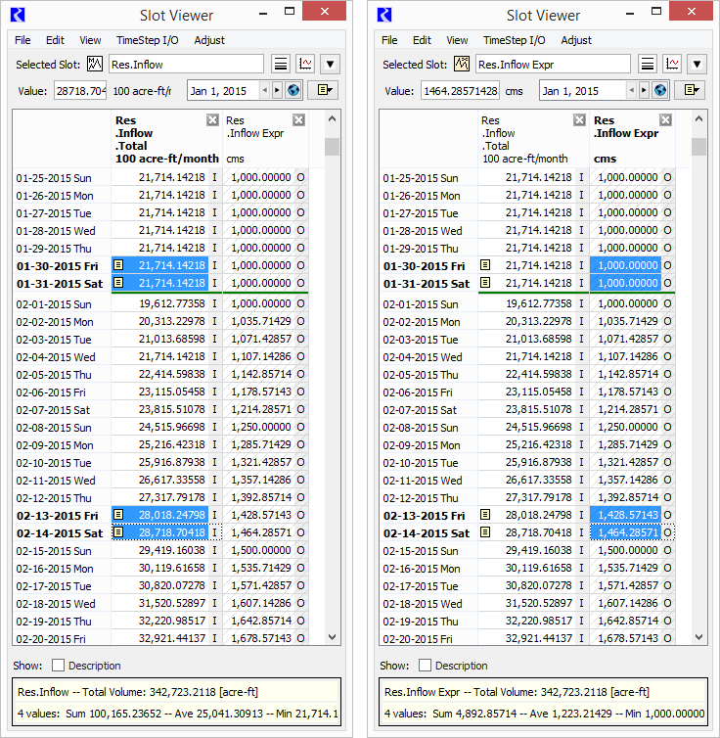Enable Show Description checkbox in right window

coord(426,665)
